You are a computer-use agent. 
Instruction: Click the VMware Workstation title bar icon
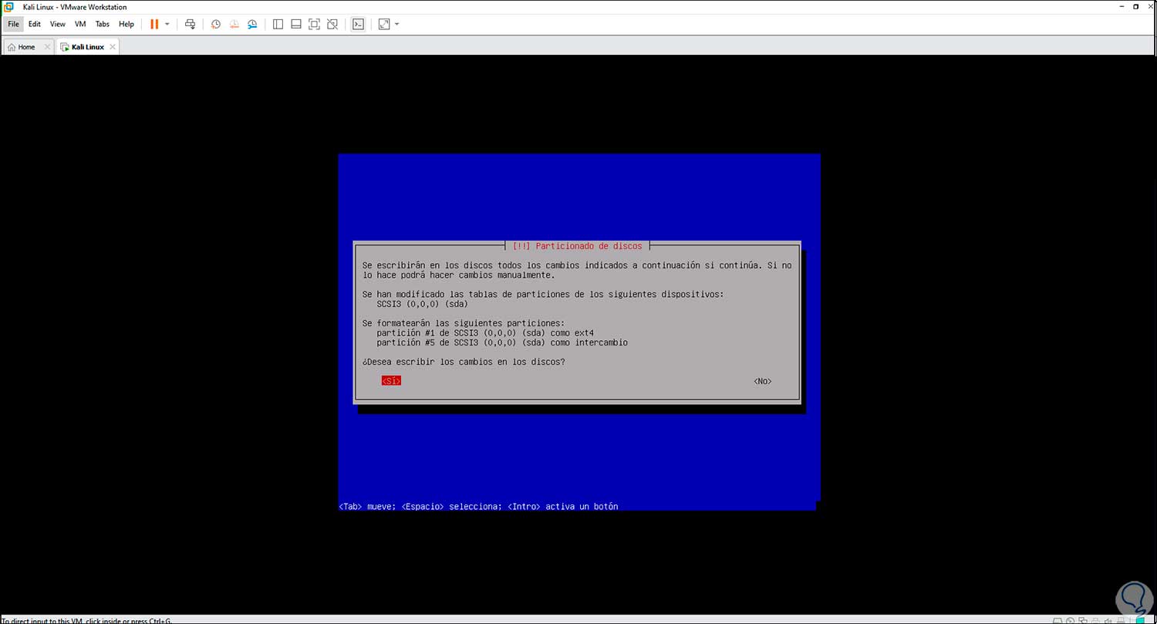[8, 7]
